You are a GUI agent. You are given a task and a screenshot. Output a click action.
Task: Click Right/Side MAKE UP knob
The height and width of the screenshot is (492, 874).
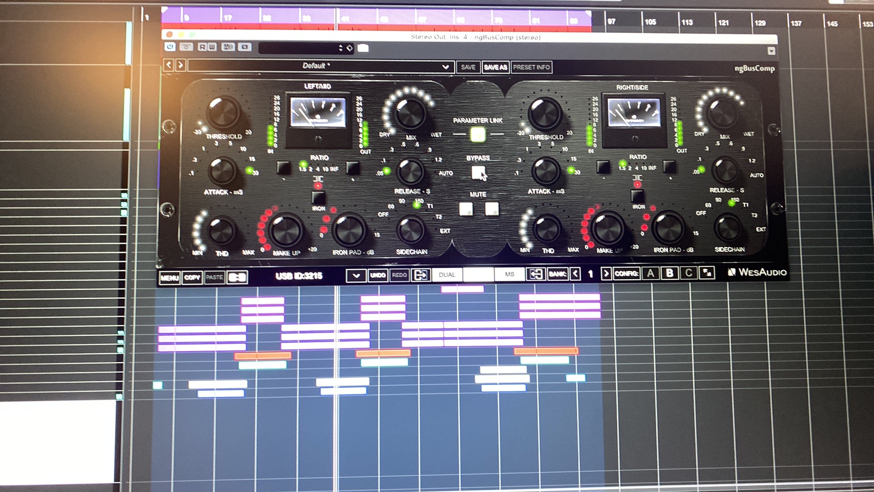tap(608, 228)
